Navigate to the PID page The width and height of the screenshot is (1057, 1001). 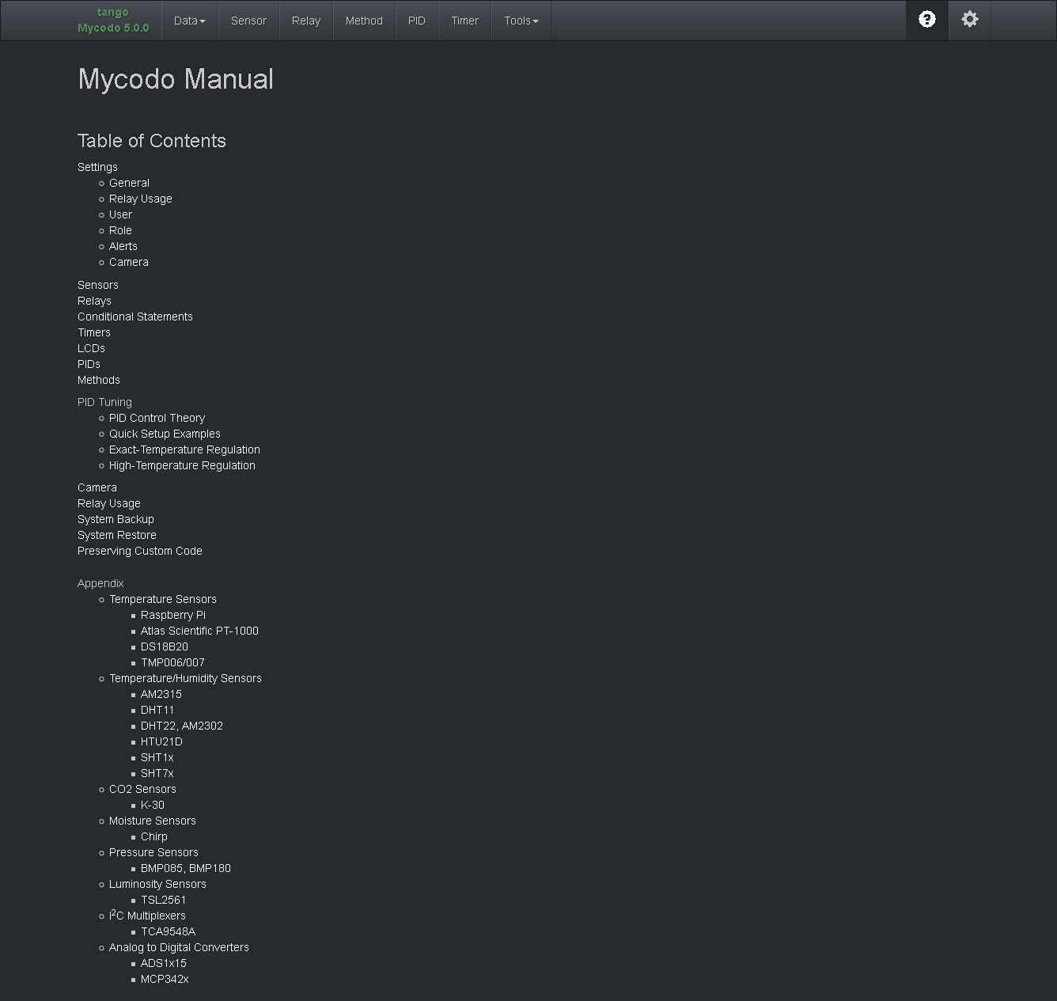pos(417,21)
